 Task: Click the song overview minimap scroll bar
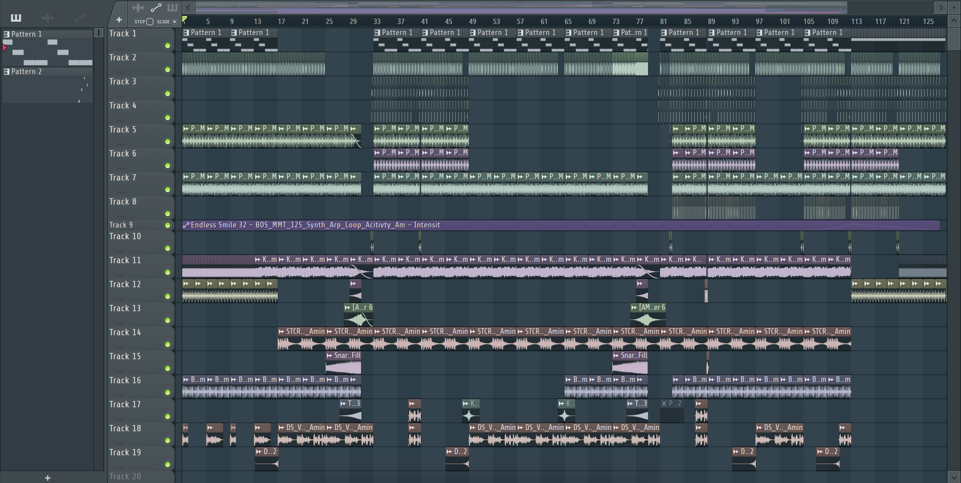pyautogui.click(x=521, y=7)
